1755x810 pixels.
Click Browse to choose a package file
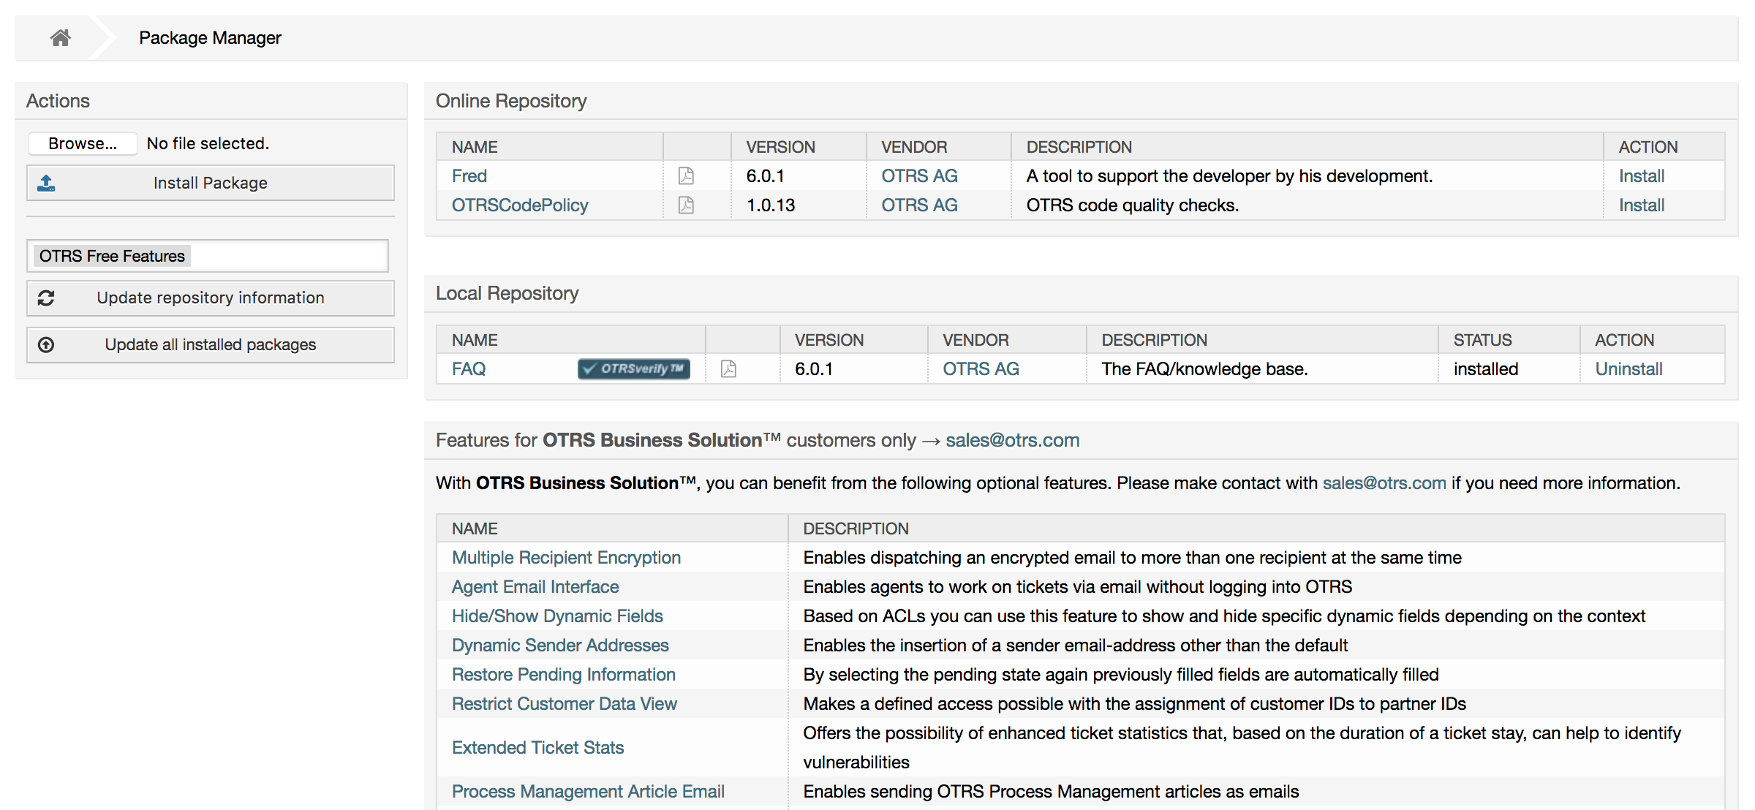pos(83,143)
